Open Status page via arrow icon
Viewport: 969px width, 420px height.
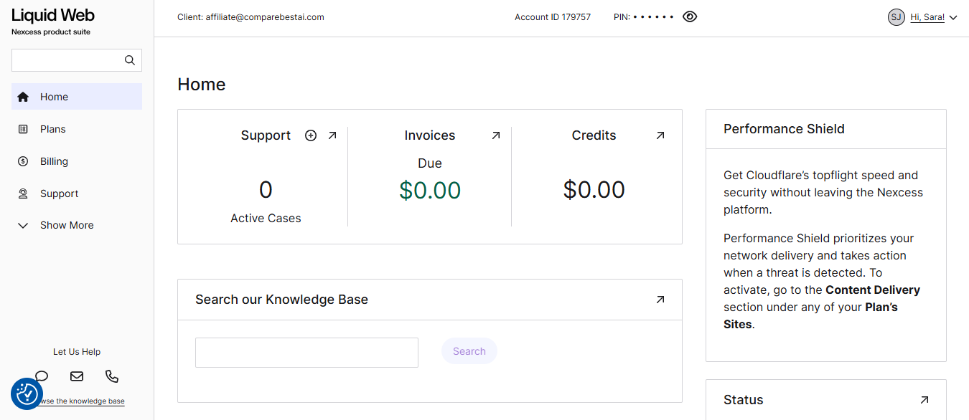[924, 400]
